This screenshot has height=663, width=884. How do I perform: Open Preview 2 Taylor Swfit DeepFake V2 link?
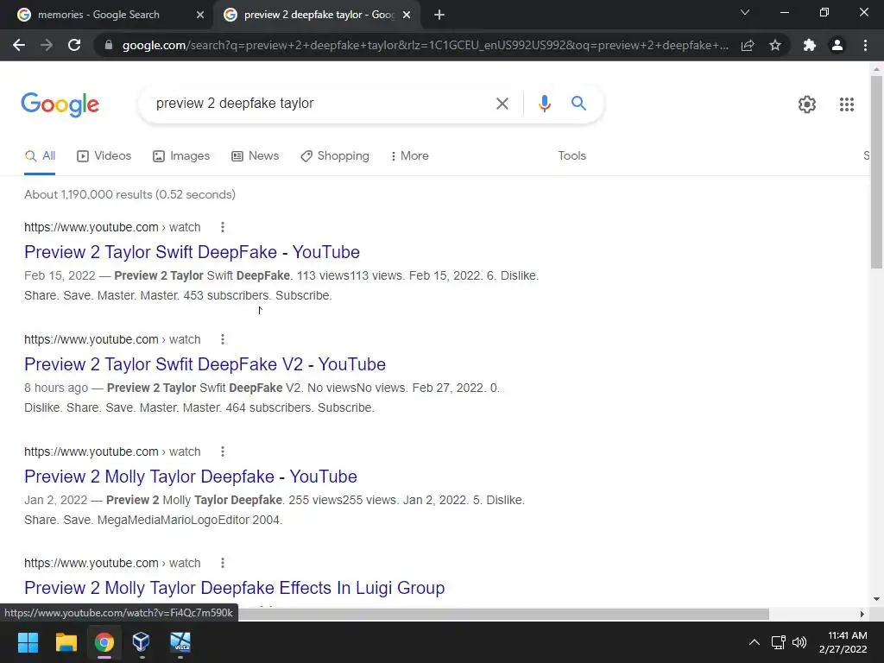pos(205,364)
